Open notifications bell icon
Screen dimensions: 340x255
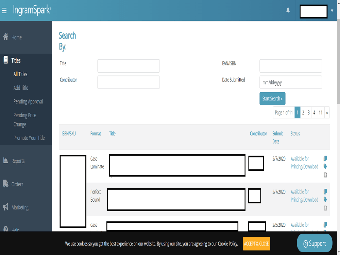click(x=288, y=10)
